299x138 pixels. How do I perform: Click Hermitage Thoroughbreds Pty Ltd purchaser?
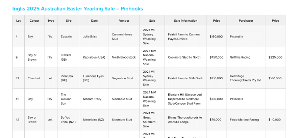(245, 78)
